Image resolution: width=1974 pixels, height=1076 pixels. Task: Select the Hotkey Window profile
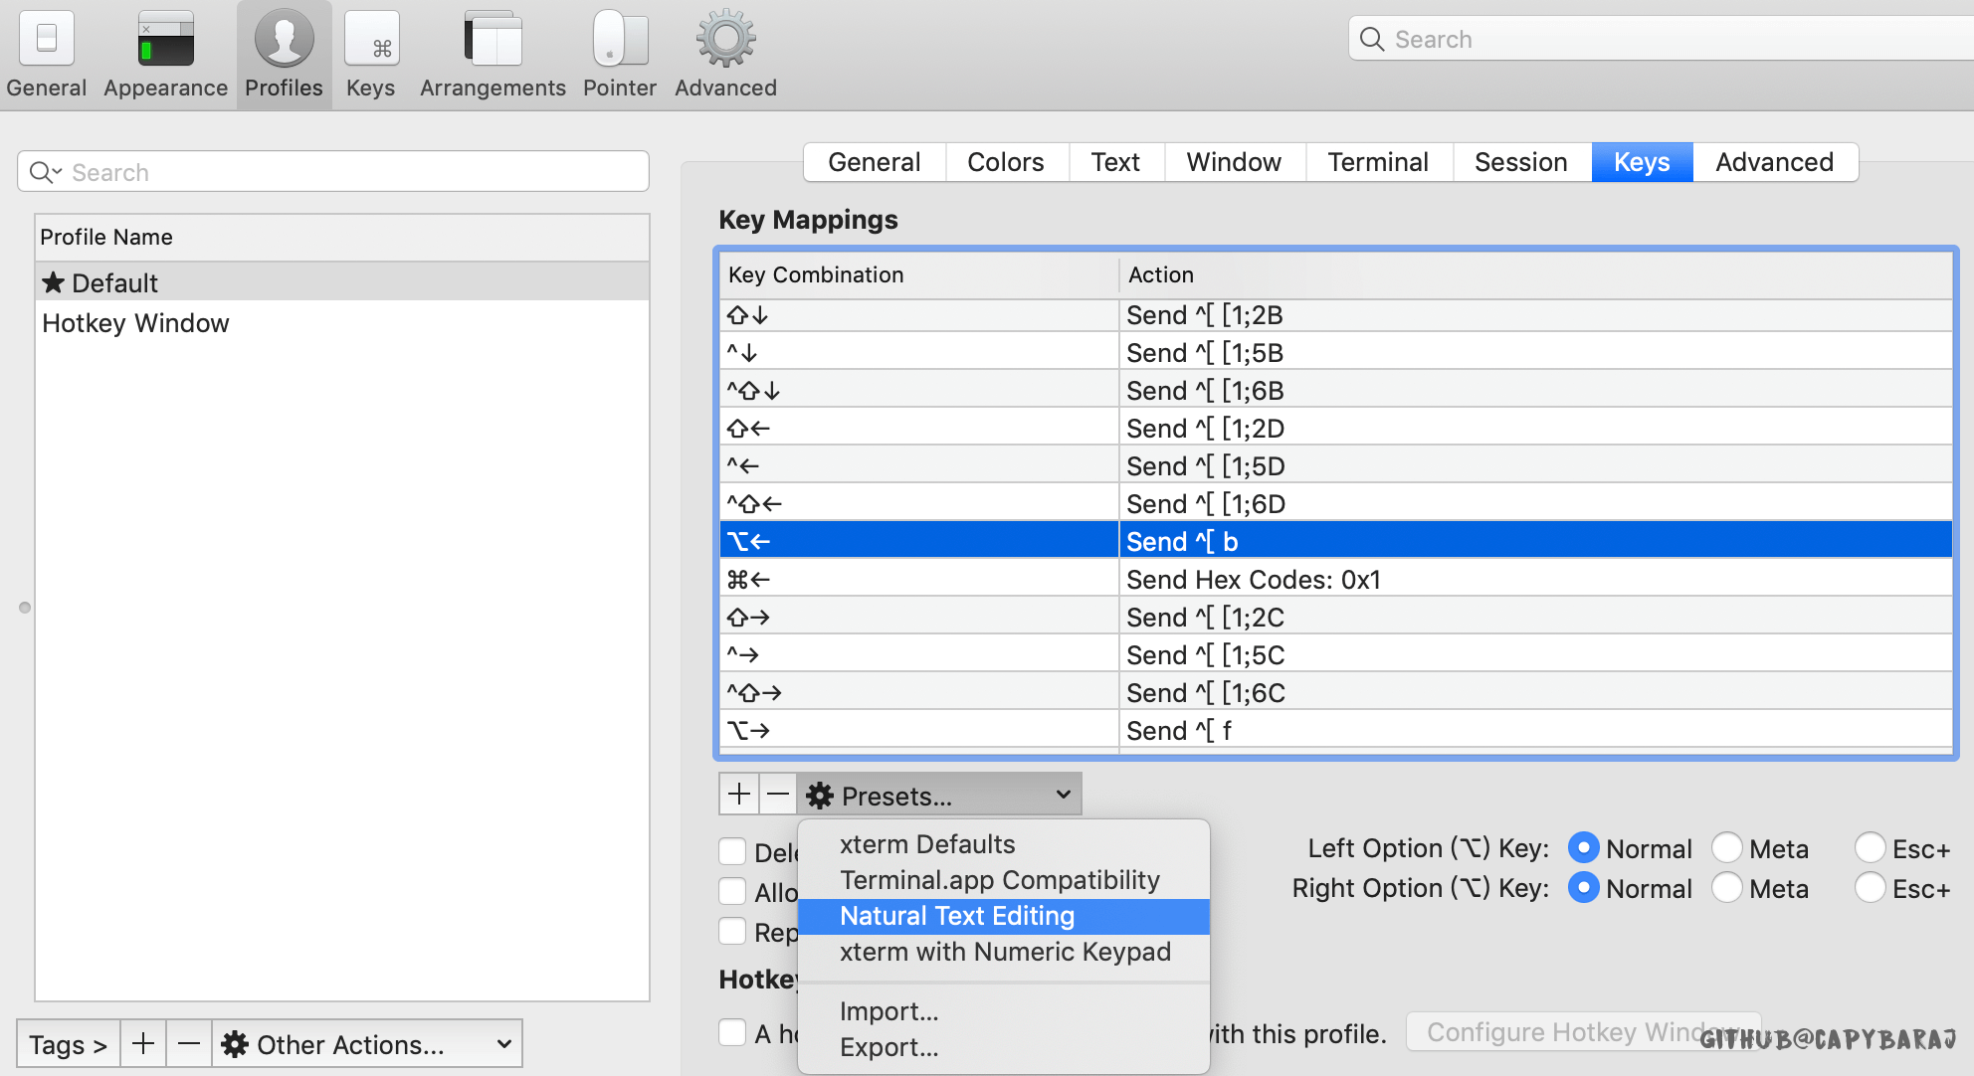[135, 323]
